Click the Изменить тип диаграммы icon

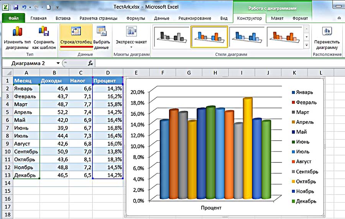tap(17, 32)
